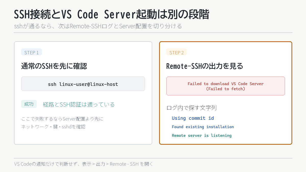
Task: Click the 'Using commit id' log string
Action: [x=193, y=118]
